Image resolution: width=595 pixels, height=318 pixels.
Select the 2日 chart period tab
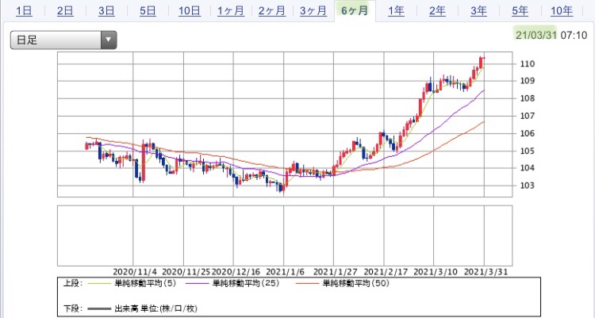[x=65, y=10]
